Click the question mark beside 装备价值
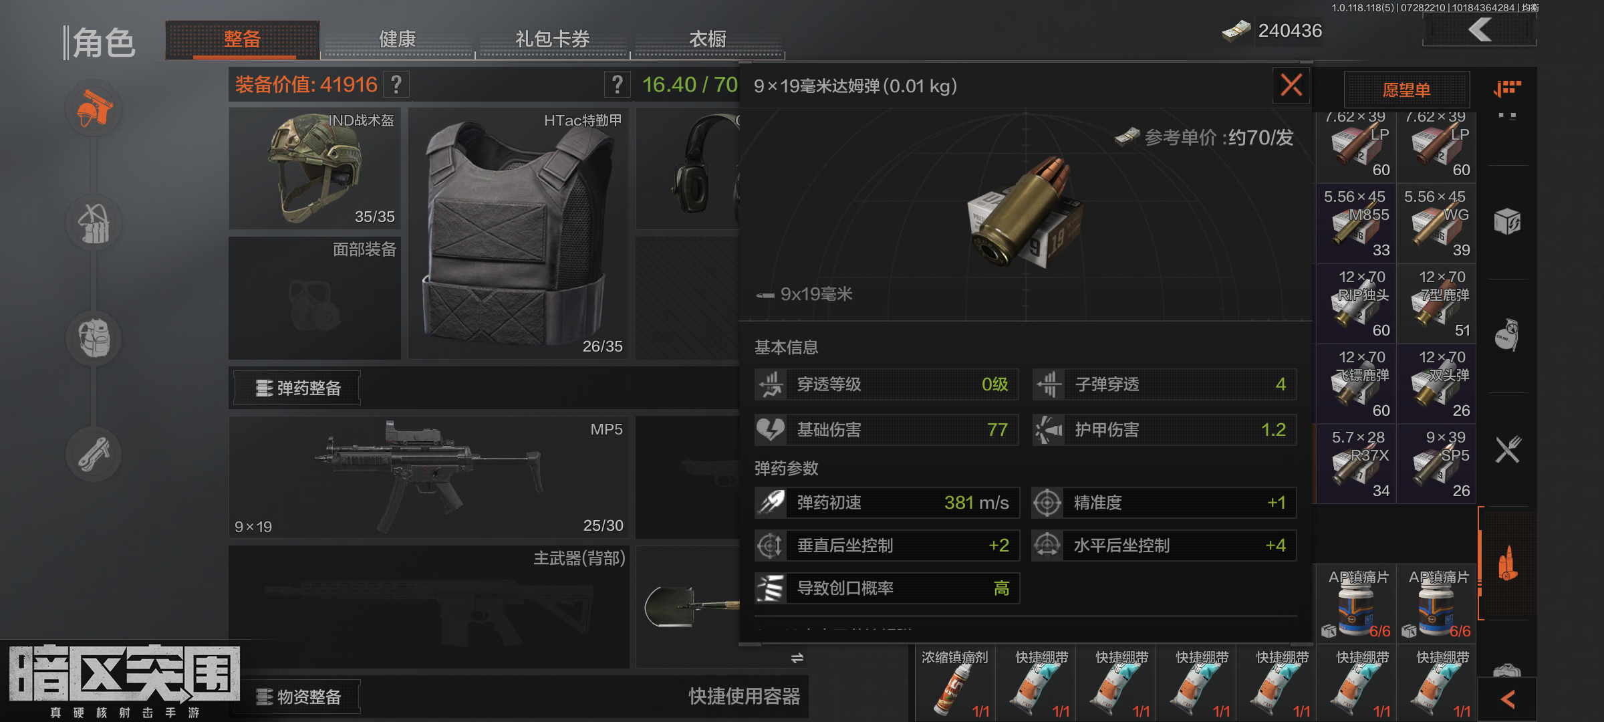 click(x=396, y=84)
